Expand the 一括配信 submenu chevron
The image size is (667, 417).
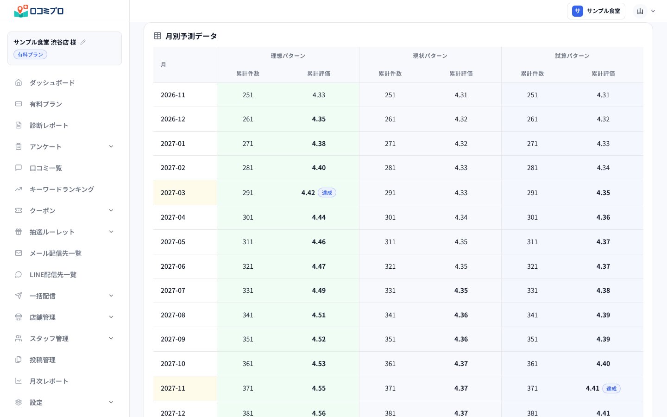(x=111, y=296)
